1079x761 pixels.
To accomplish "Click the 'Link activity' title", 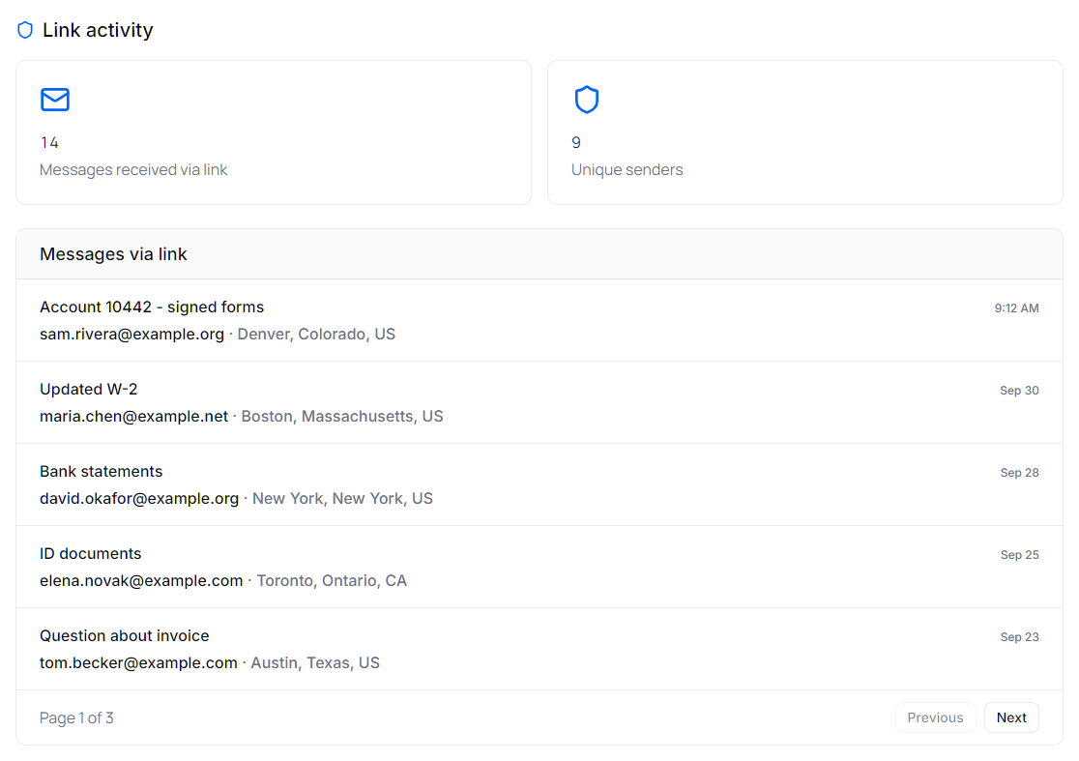I will (x=98, y=30).
